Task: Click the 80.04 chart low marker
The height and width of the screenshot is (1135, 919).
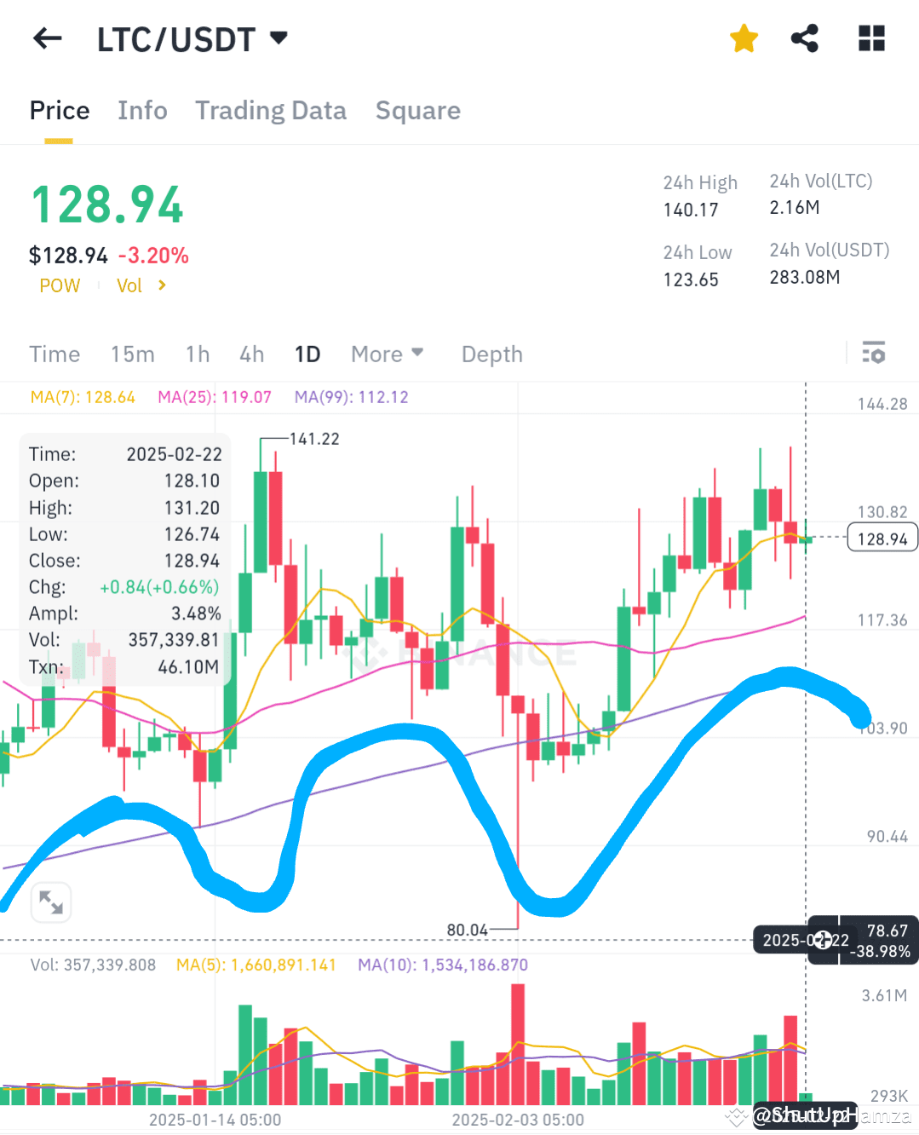Action: pyautogui.click(x=468, y=930)
